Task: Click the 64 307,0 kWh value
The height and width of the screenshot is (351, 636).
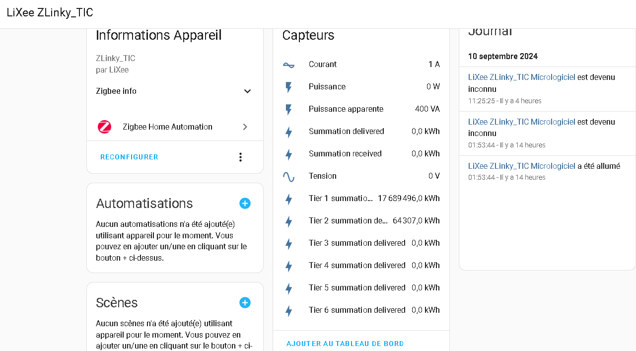Action: (x=416, y=221)
